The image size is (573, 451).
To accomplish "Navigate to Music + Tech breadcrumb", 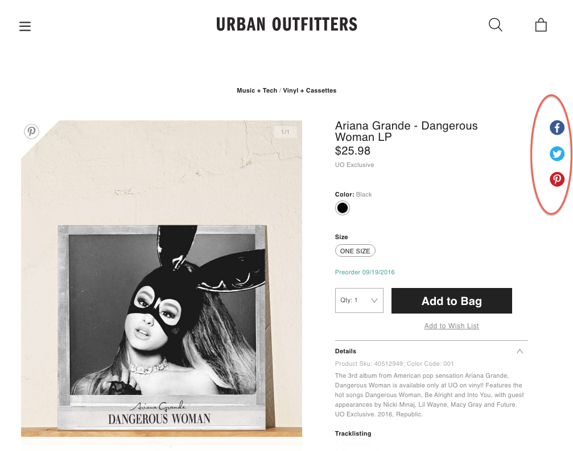I will [257, 90].
